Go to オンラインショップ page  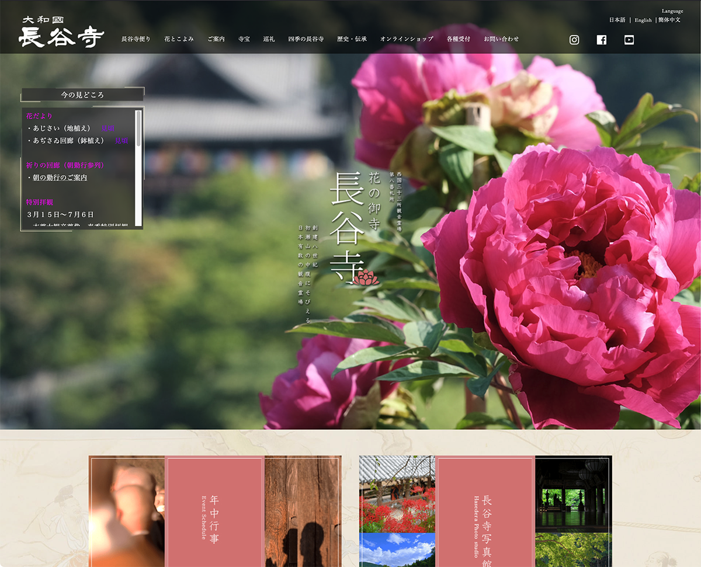[x=407, y=39]
